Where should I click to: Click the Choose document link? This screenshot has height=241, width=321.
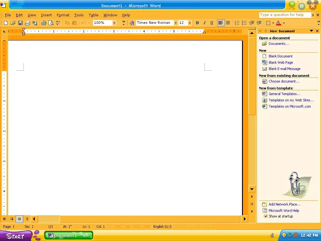pyautogui.click(x=284, y=81)
